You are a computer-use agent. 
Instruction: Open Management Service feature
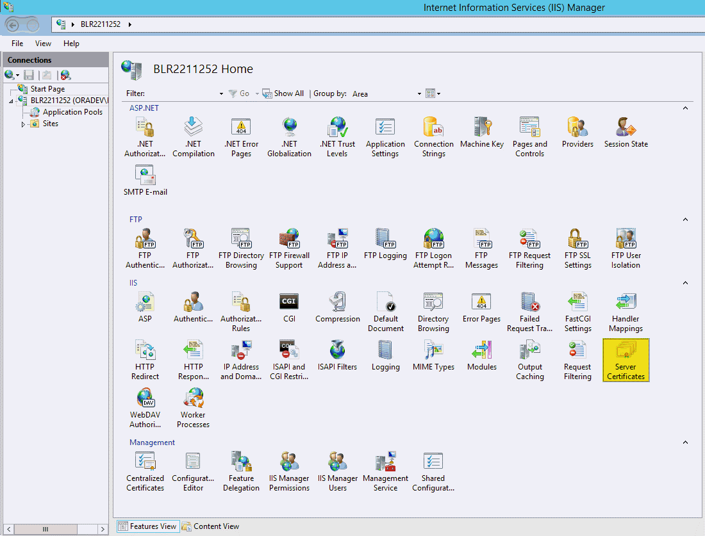(x=385, y=471)
